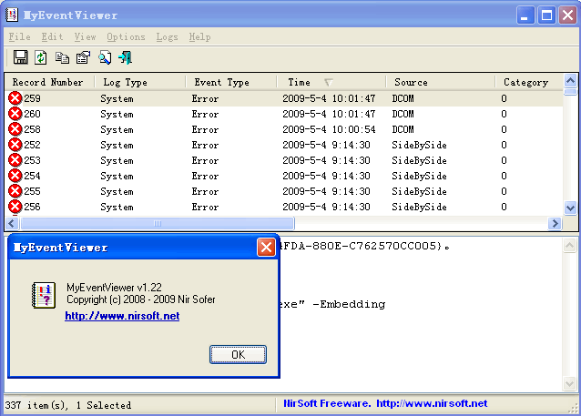The height and width of the screenshot is (416, 581).
Task: Click the horizontal scroll right arrow
Action: click(556, 223)
